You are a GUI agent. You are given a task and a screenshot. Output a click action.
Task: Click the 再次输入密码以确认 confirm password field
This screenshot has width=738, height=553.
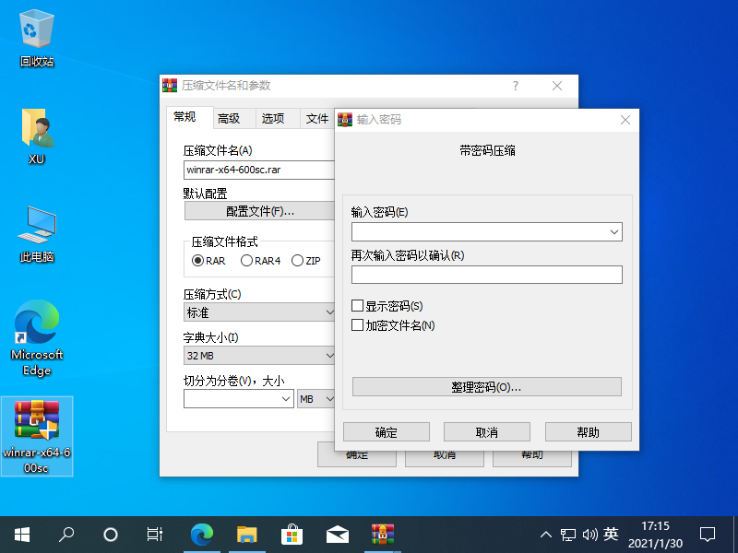[486, 275]
